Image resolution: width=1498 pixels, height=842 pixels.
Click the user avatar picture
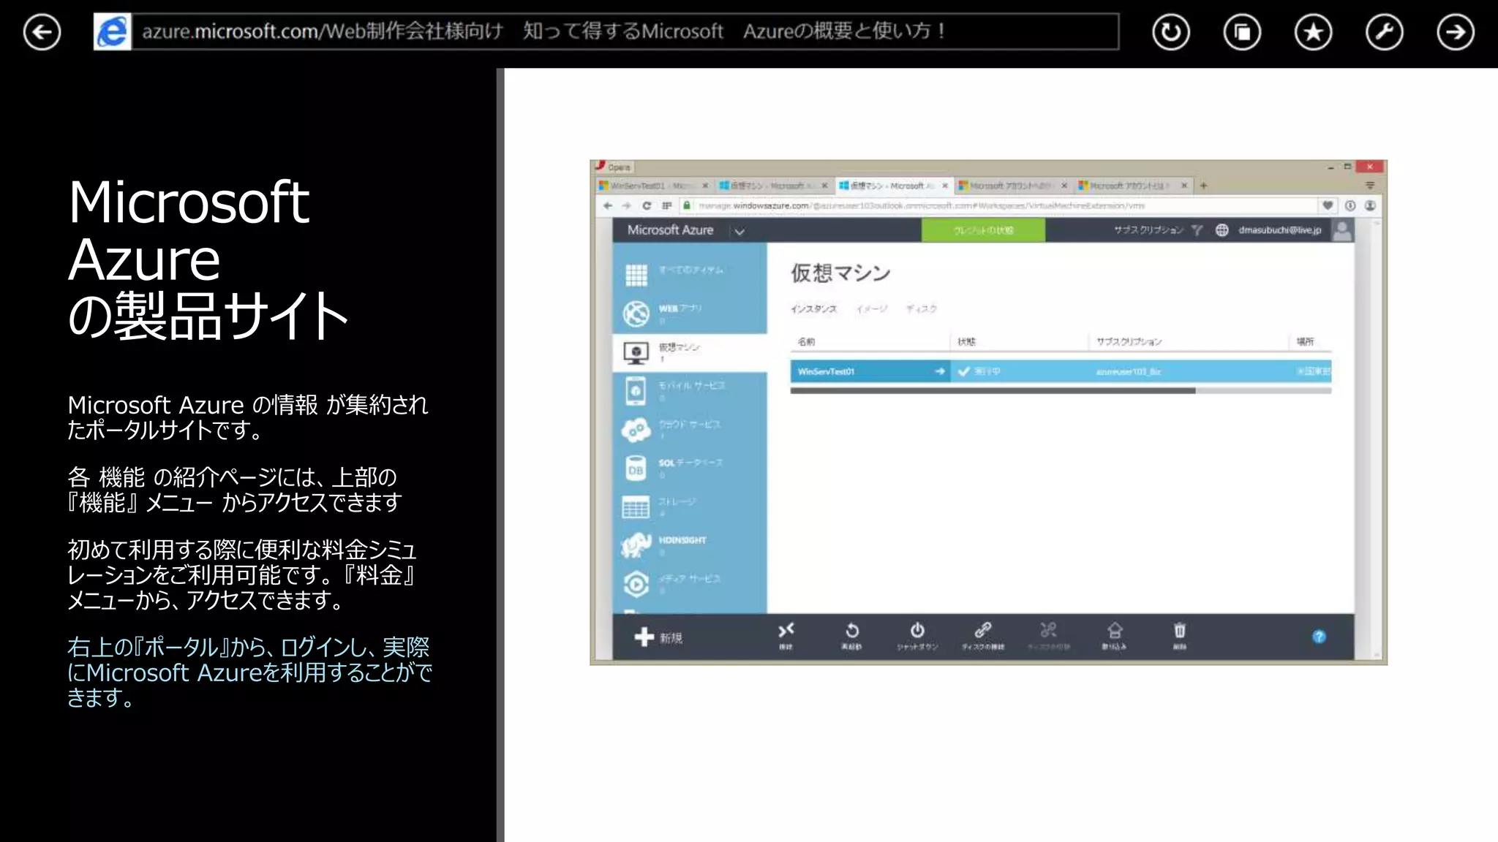point(1342,230)
